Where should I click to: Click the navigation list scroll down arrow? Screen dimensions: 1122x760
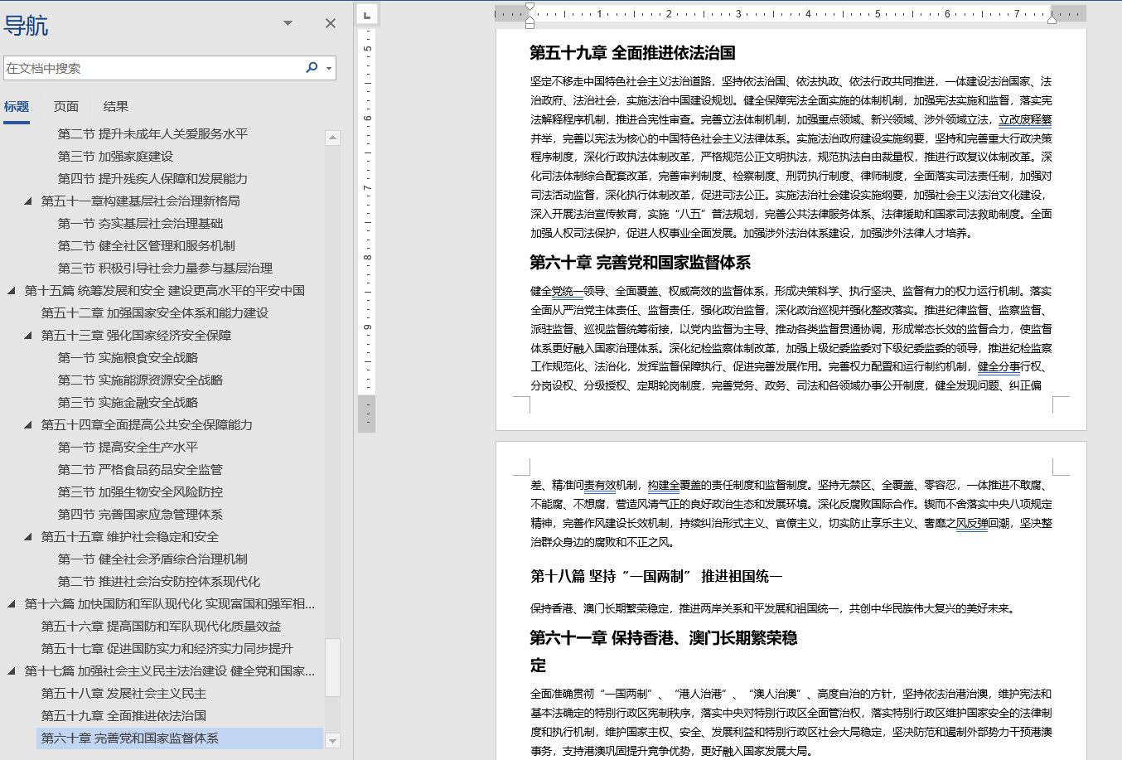(332, 741)
